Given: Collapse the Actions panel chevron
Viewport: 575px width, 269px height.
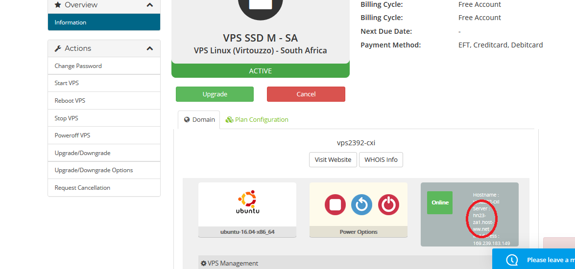Looking at the screenshot, I should click(149, 49).
